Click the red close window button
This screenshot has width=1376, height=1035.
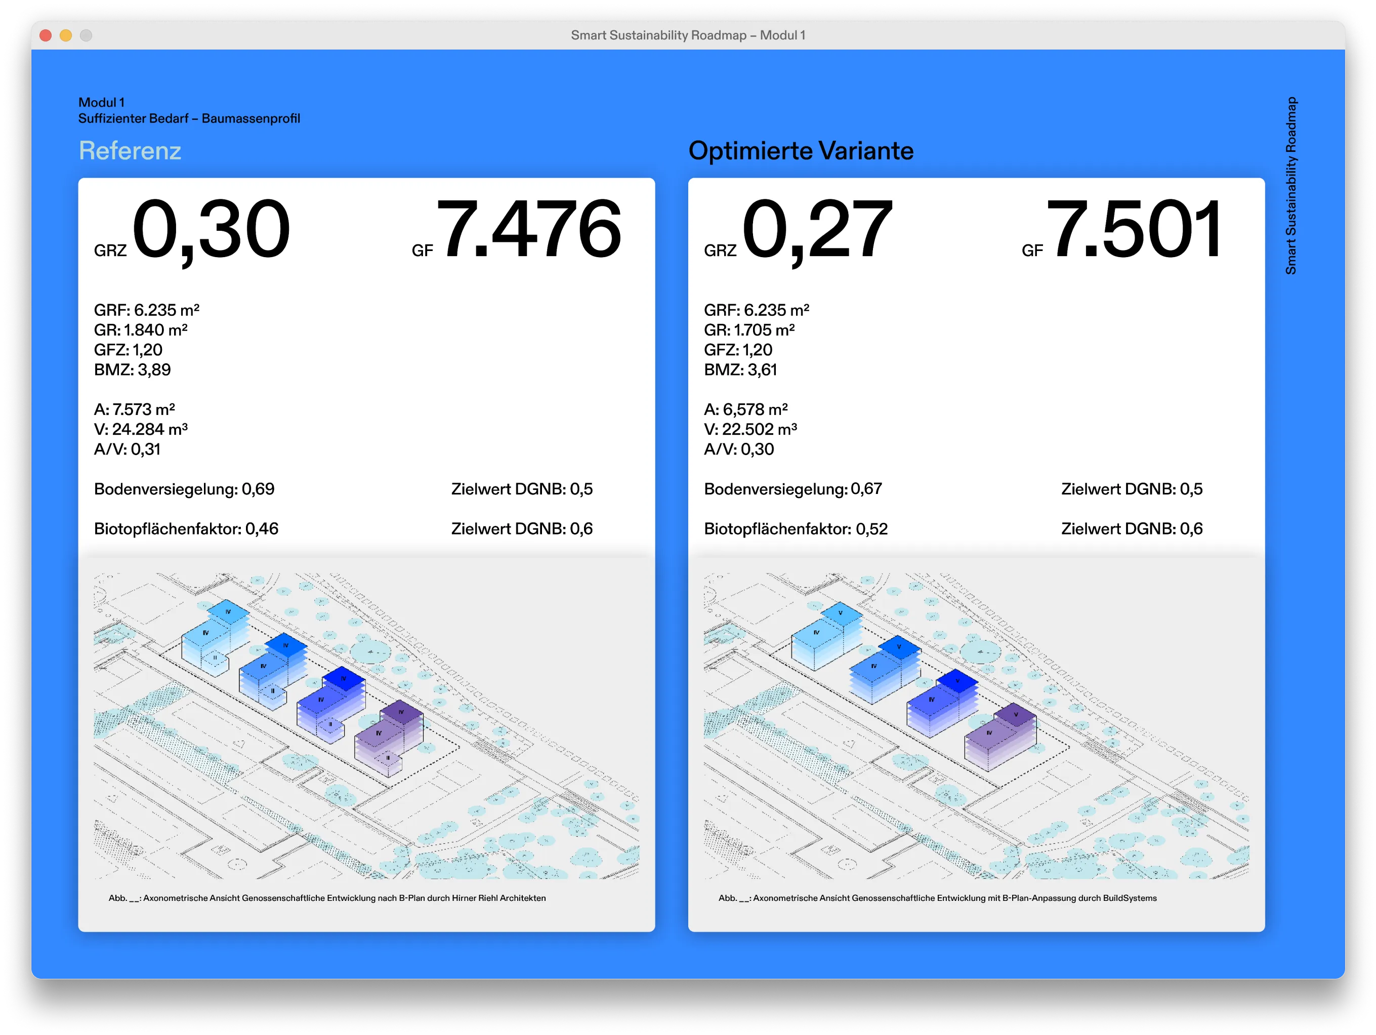(x=46, y=35)
